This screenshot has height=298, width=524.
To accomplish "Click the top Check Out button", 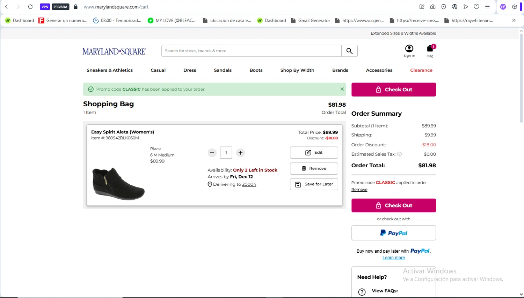I will 394,90.
